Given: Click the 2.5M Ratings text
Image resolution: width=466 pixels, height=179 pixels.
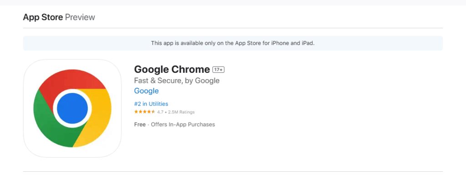Looking at the screenshot, I should click(181, 112).
